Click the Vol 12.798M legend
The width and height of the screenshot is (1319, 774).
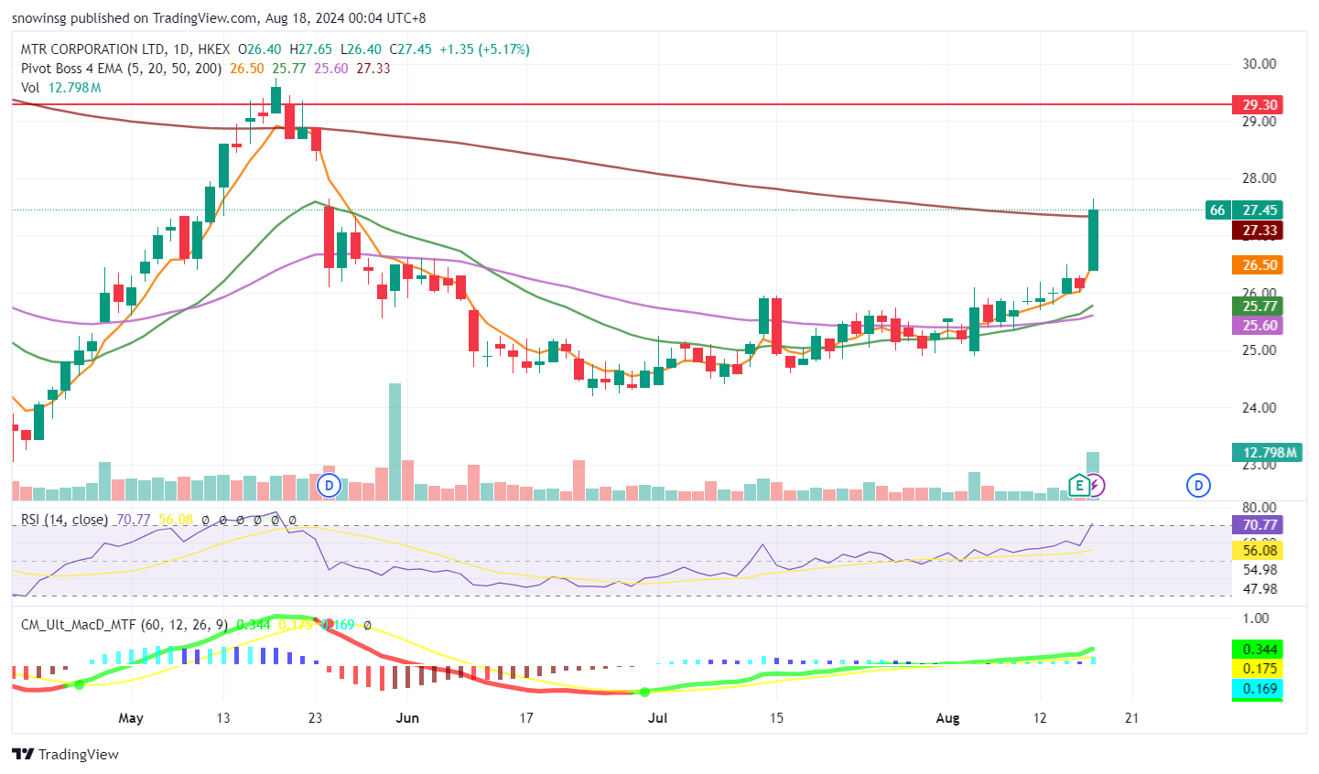pos(61,88)
